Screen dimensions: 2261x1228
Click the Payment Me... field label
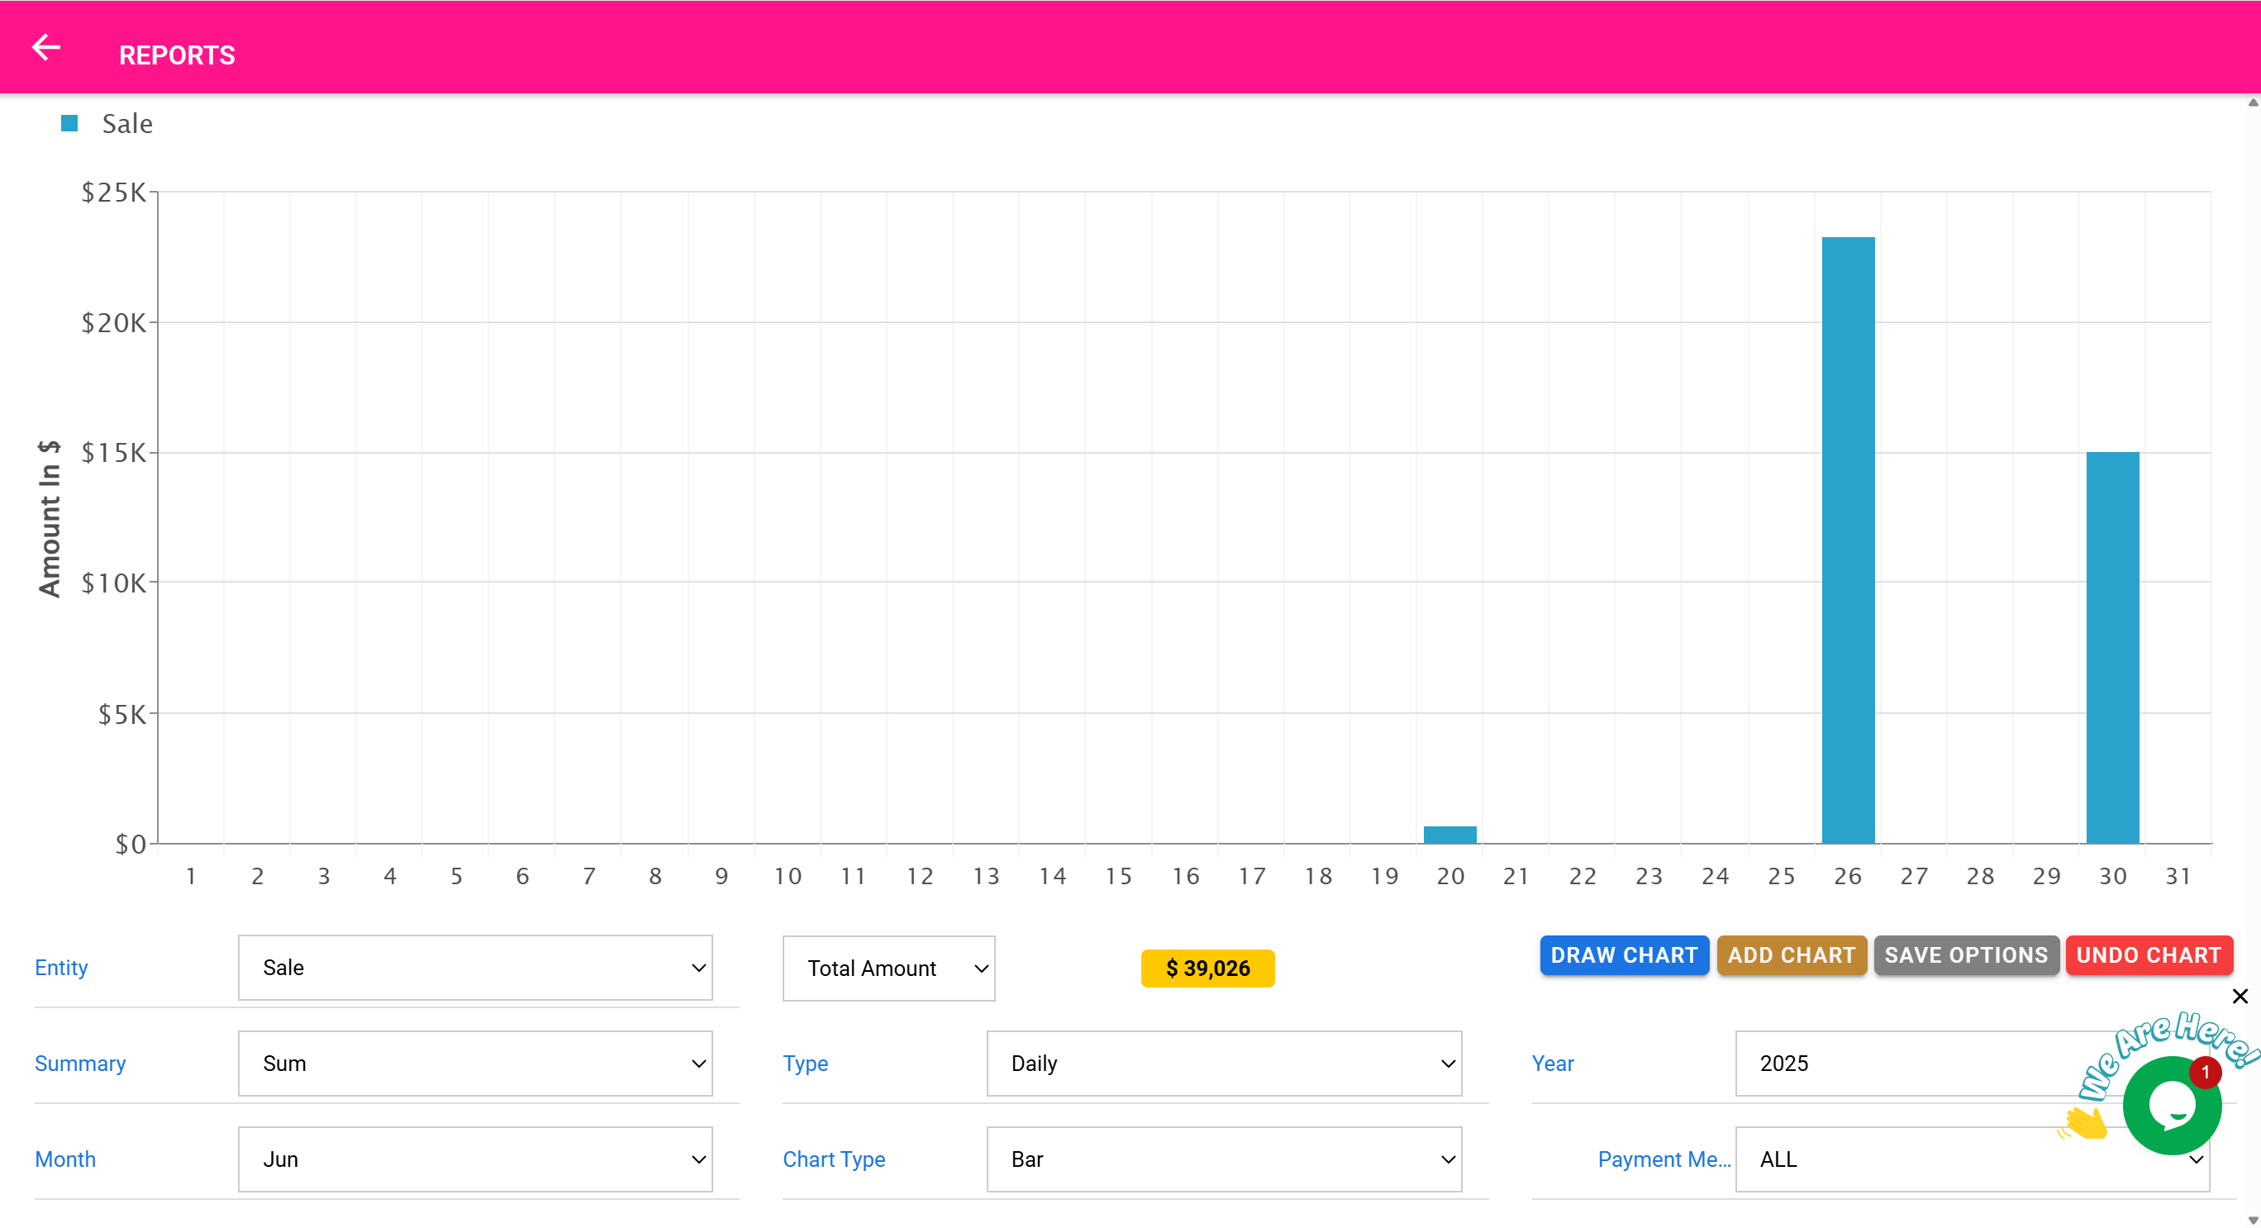click(x=1664, y=1159)
